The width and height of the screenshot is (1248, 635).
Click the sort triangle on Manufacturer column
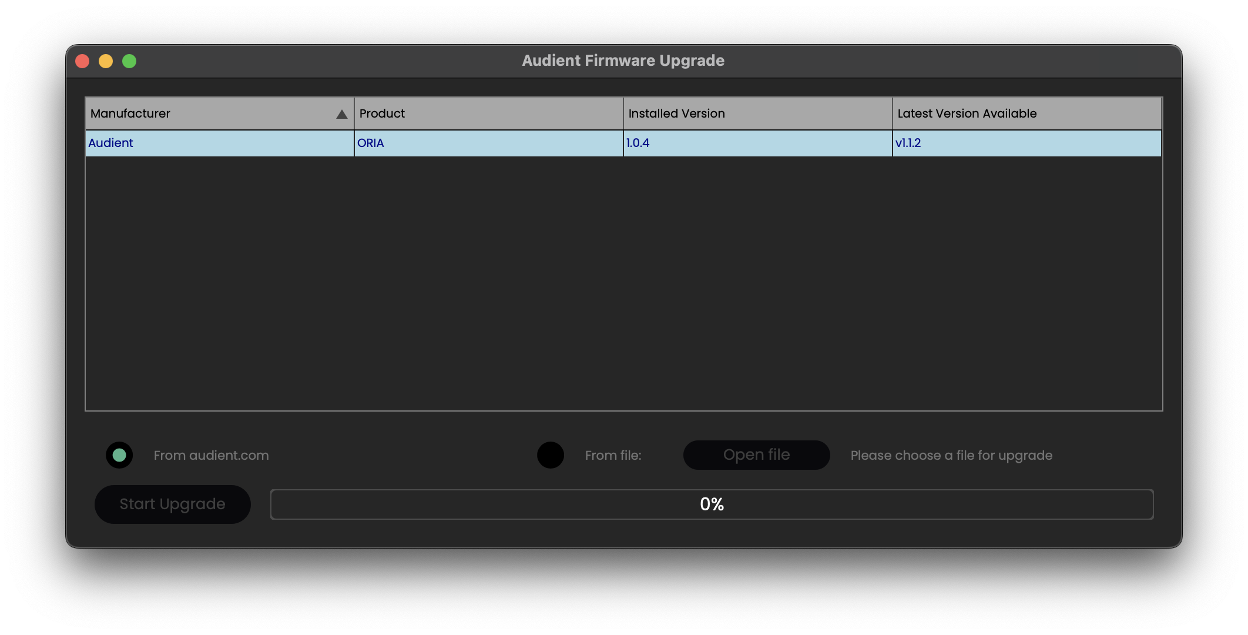[x=343, y=113]
